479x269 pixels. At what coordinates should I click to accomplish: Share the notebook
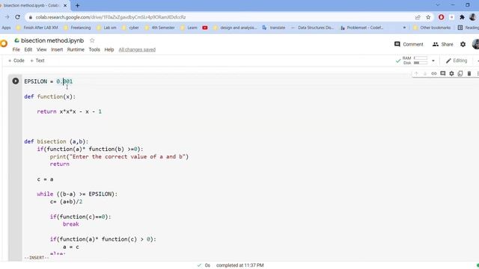[442, 44]
